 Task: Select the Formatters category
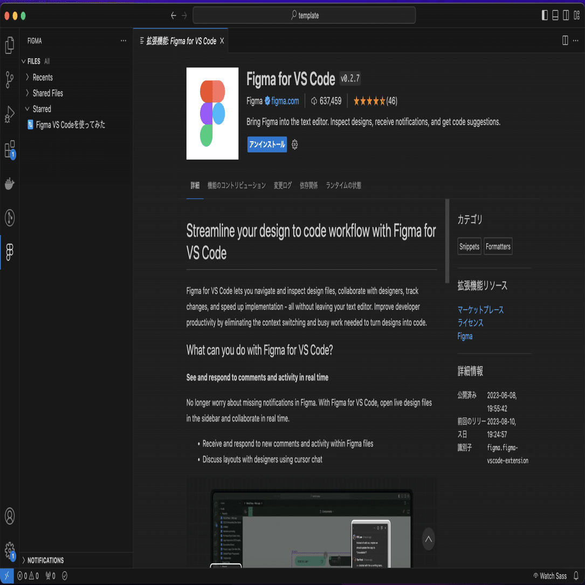coord(498,246)
